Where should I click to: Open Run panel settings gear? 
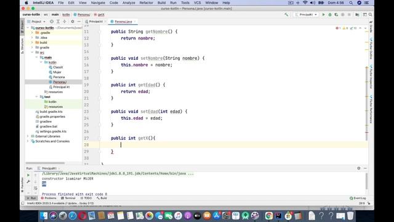[x=359, y=168]
